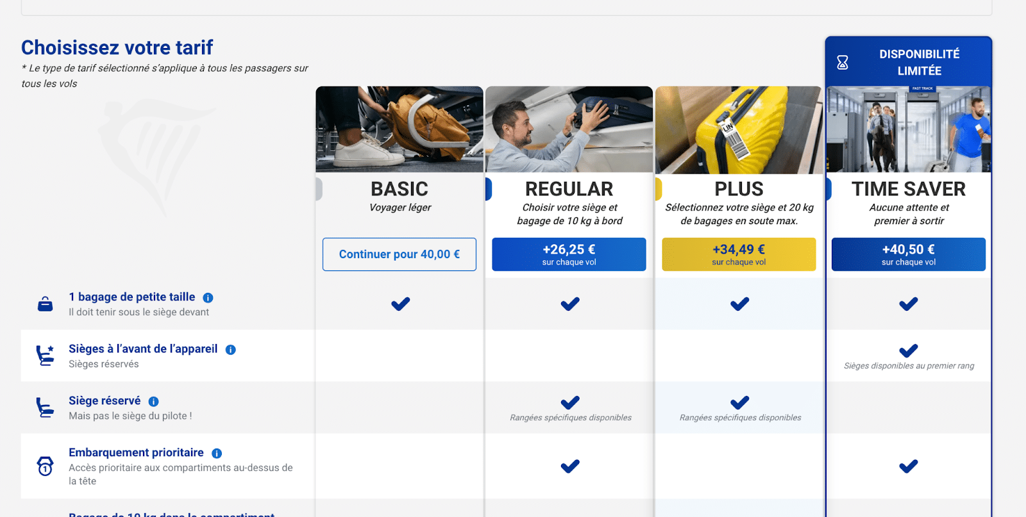Click the Plus fare yellow suitcase photo
The height and width of the screenshot is (517, 1026).
click(x=739, y=129)
